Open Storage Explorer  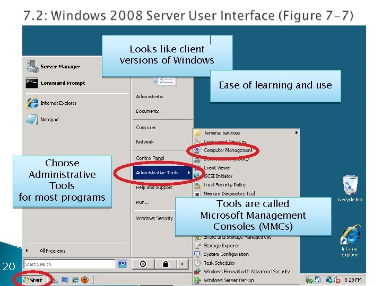(x=221, y=246)
